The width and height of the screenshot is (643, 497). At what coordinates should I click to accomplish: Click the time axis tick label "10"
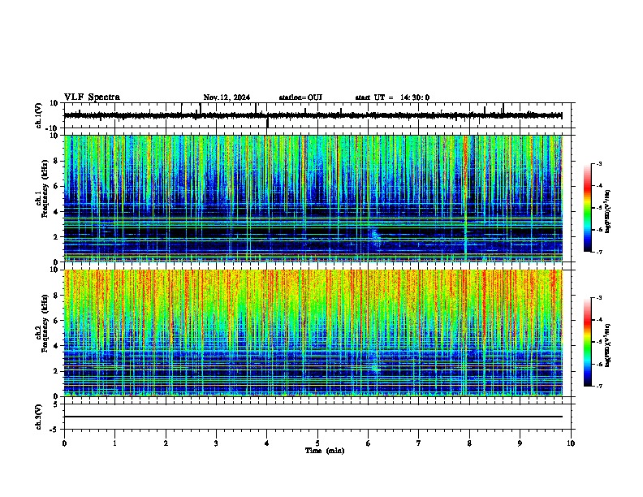[x=571, y=443]
